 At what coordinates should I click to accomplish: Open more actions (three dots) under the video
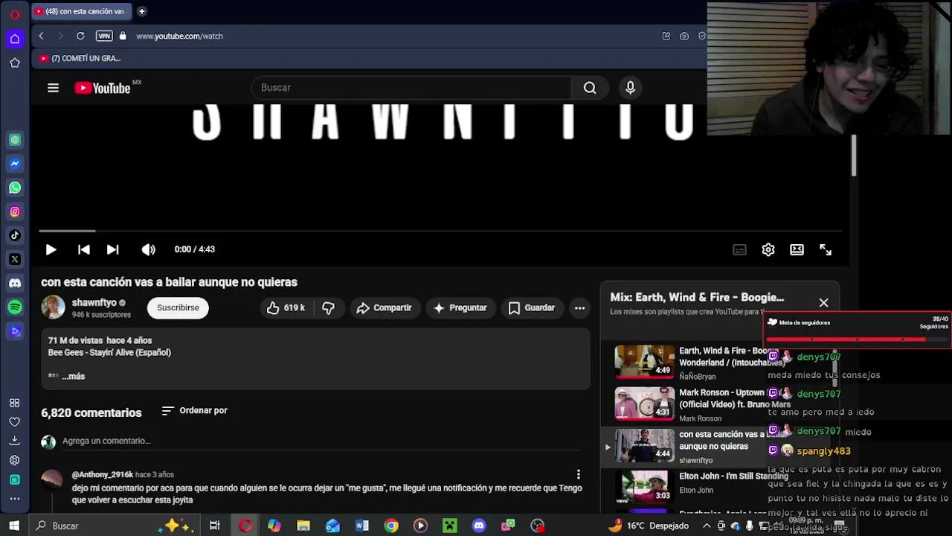579,307
